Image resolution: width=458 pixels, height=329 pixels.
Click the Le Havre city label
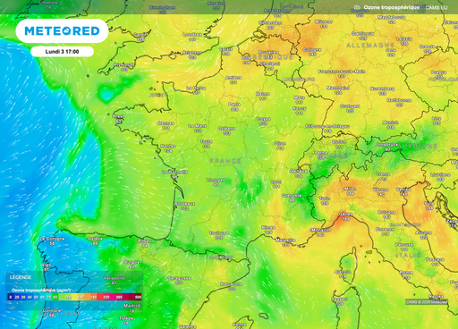[196, 88]
